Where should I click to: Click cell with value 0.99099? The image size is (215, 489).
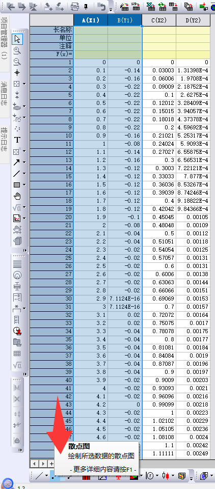click(159, 404)
